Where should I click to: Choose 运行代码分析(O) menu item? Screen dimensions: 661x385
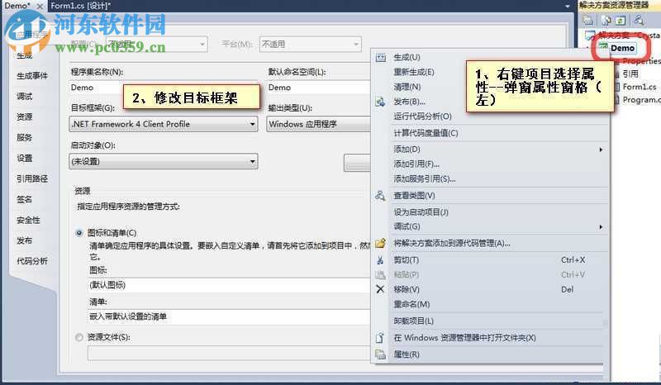pyautogui.click(x=422, y=116)
